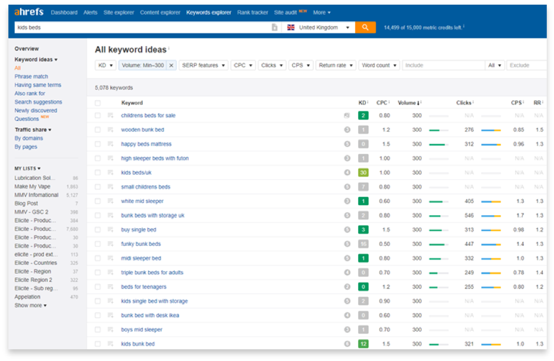Open the Return rate filter dropdown
Screen dimensions: 554x361
pyautogui.click(x=336, y=65)
